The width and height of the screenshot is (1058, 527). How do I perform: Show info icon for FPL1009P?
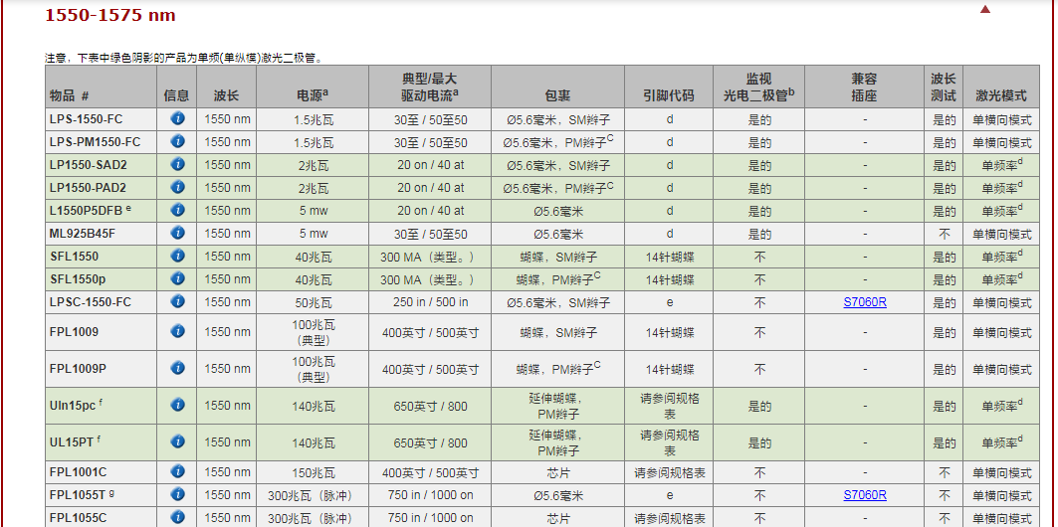177,369
